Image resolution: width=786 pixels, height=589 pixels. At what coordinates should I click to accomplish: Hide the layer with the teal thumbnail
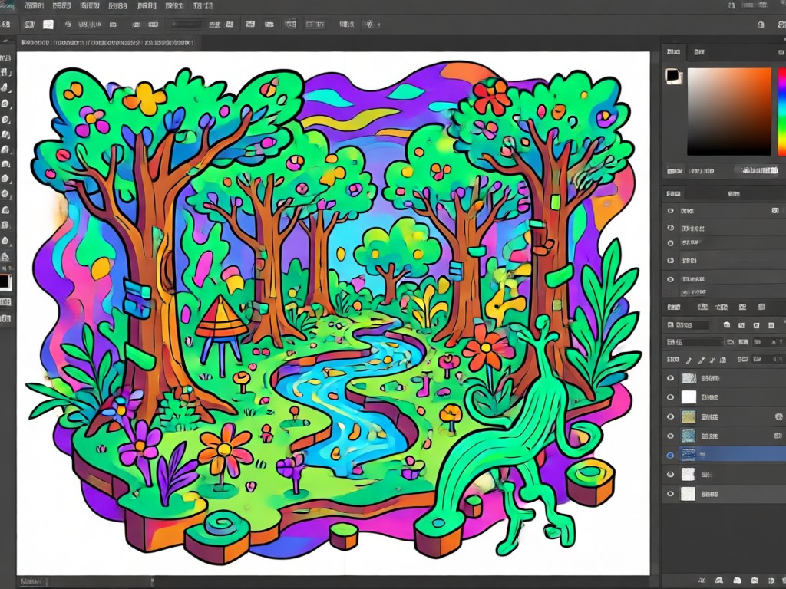[x=671, y=436]
